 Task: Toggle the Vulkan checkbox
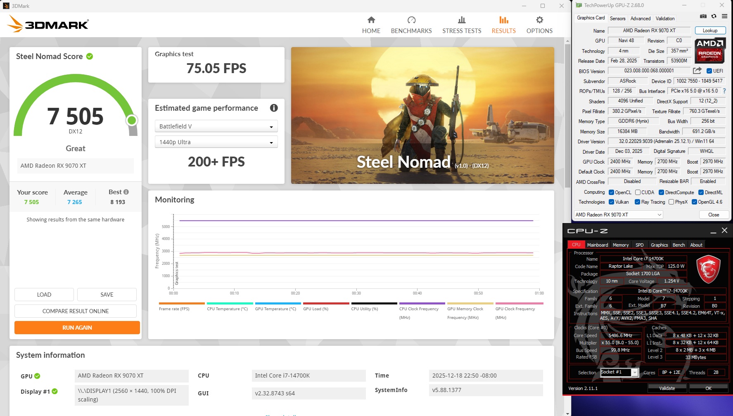click(x=612, y=202)
